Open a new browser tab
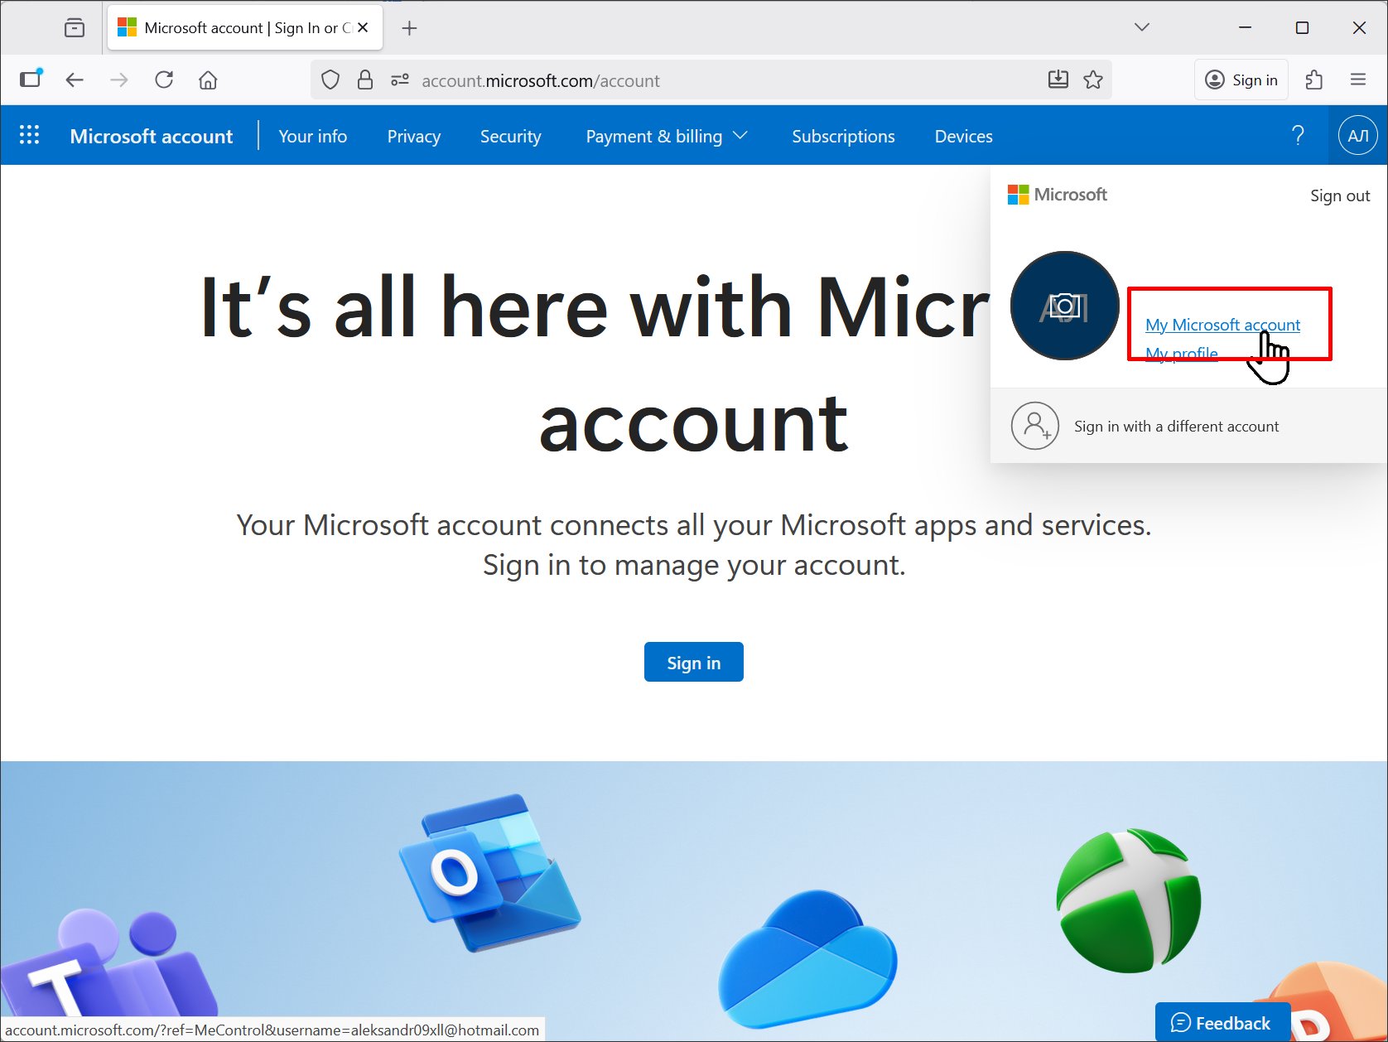Image resolution: width=1388 pixels, height=1042 pixels. click(x=409, y=28)
